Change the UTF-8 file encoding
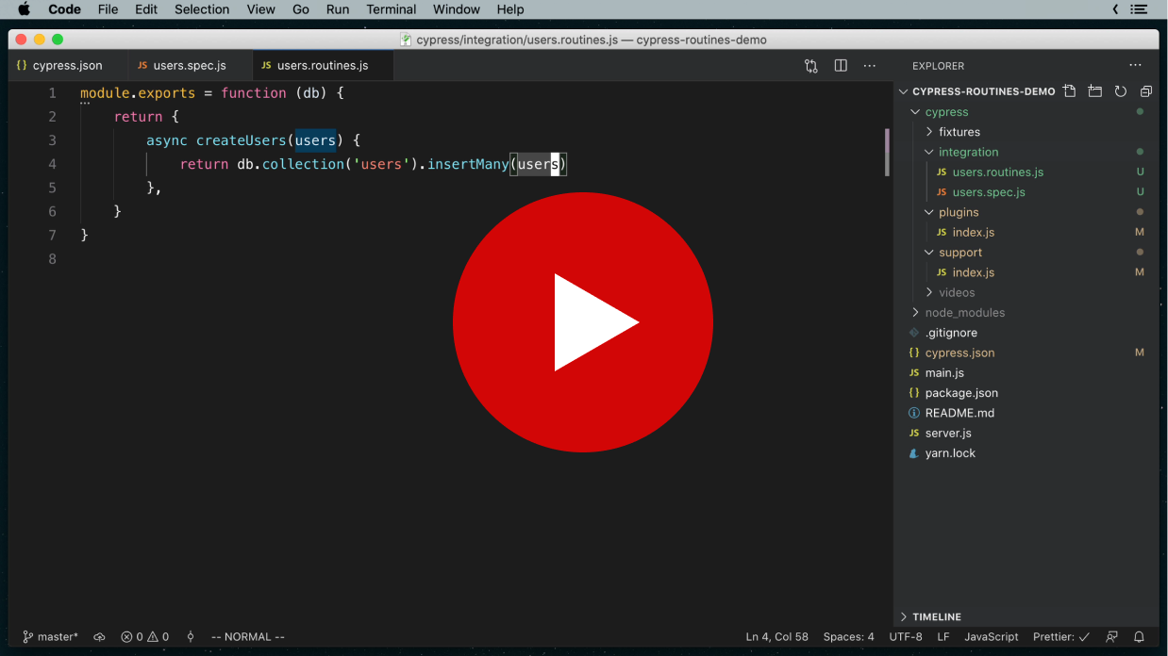The image size is (1168, 656). pos(906,637)
